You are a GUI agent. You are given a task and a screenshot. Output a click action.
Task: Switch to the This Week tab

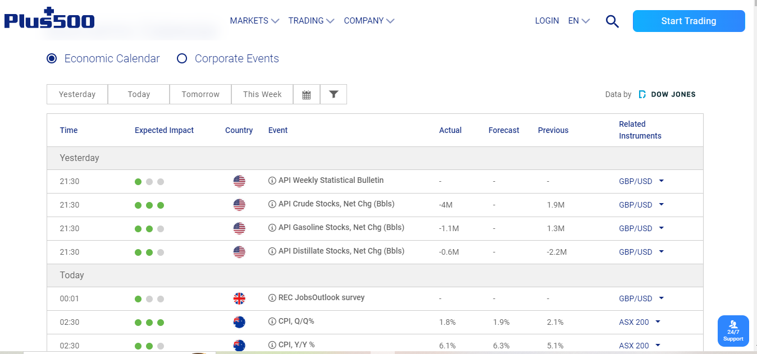pos(262,94)
